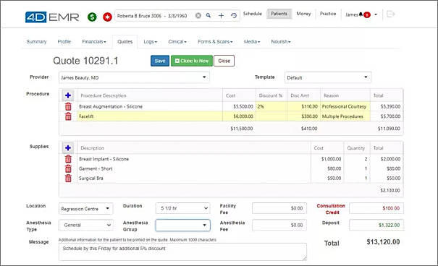The height and width of the screenshot is (266, 438).
Task: Switch to the Summary tab
Action: [36, 41]
